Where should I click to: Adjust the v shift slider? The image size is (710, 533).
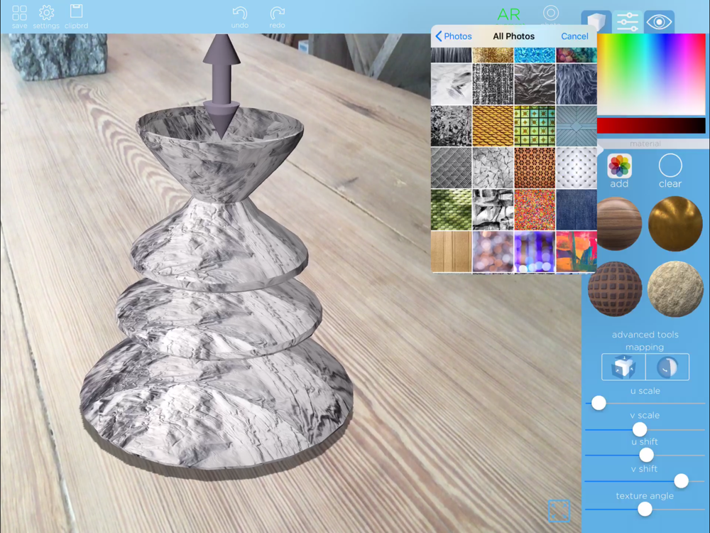click(681, 481)
